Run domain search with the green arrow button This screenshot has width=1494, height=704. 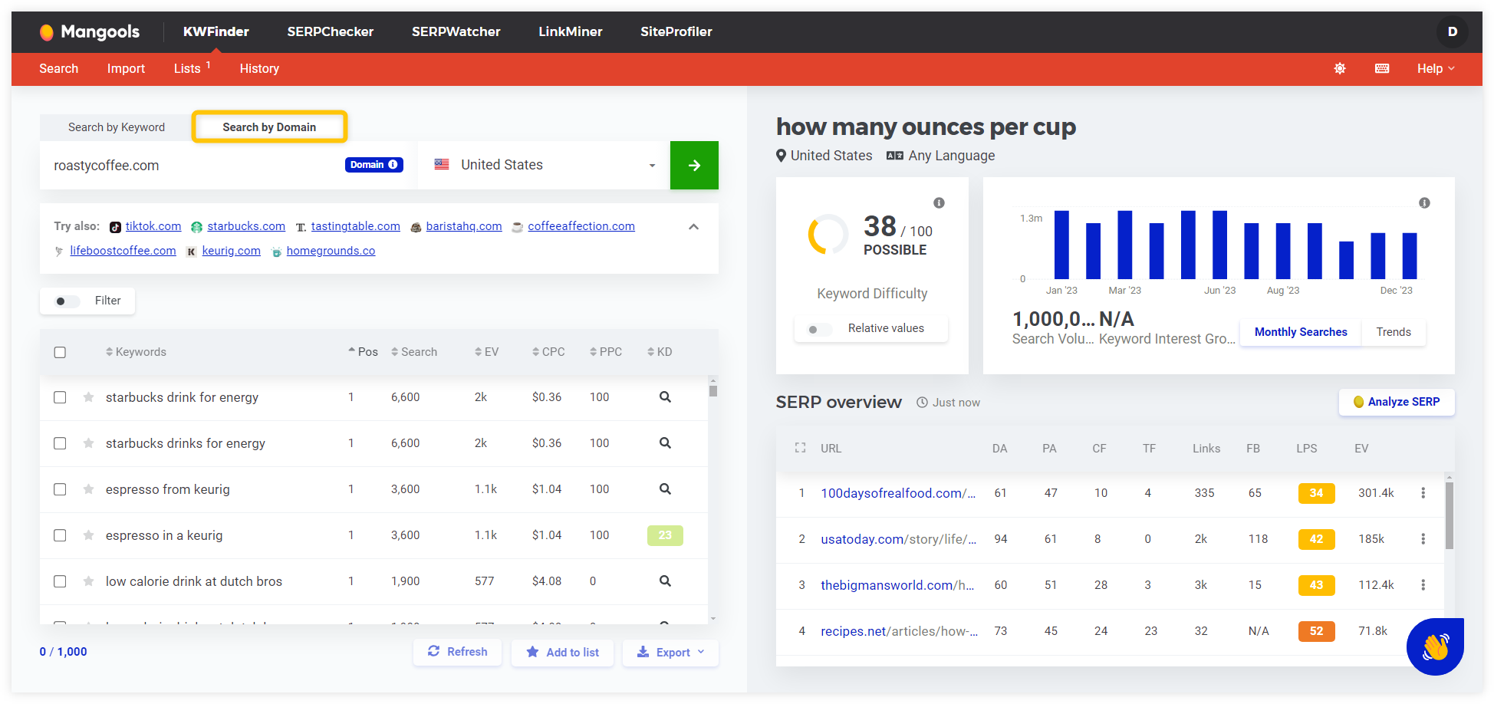pyautogui.click(x=694, y=165)
